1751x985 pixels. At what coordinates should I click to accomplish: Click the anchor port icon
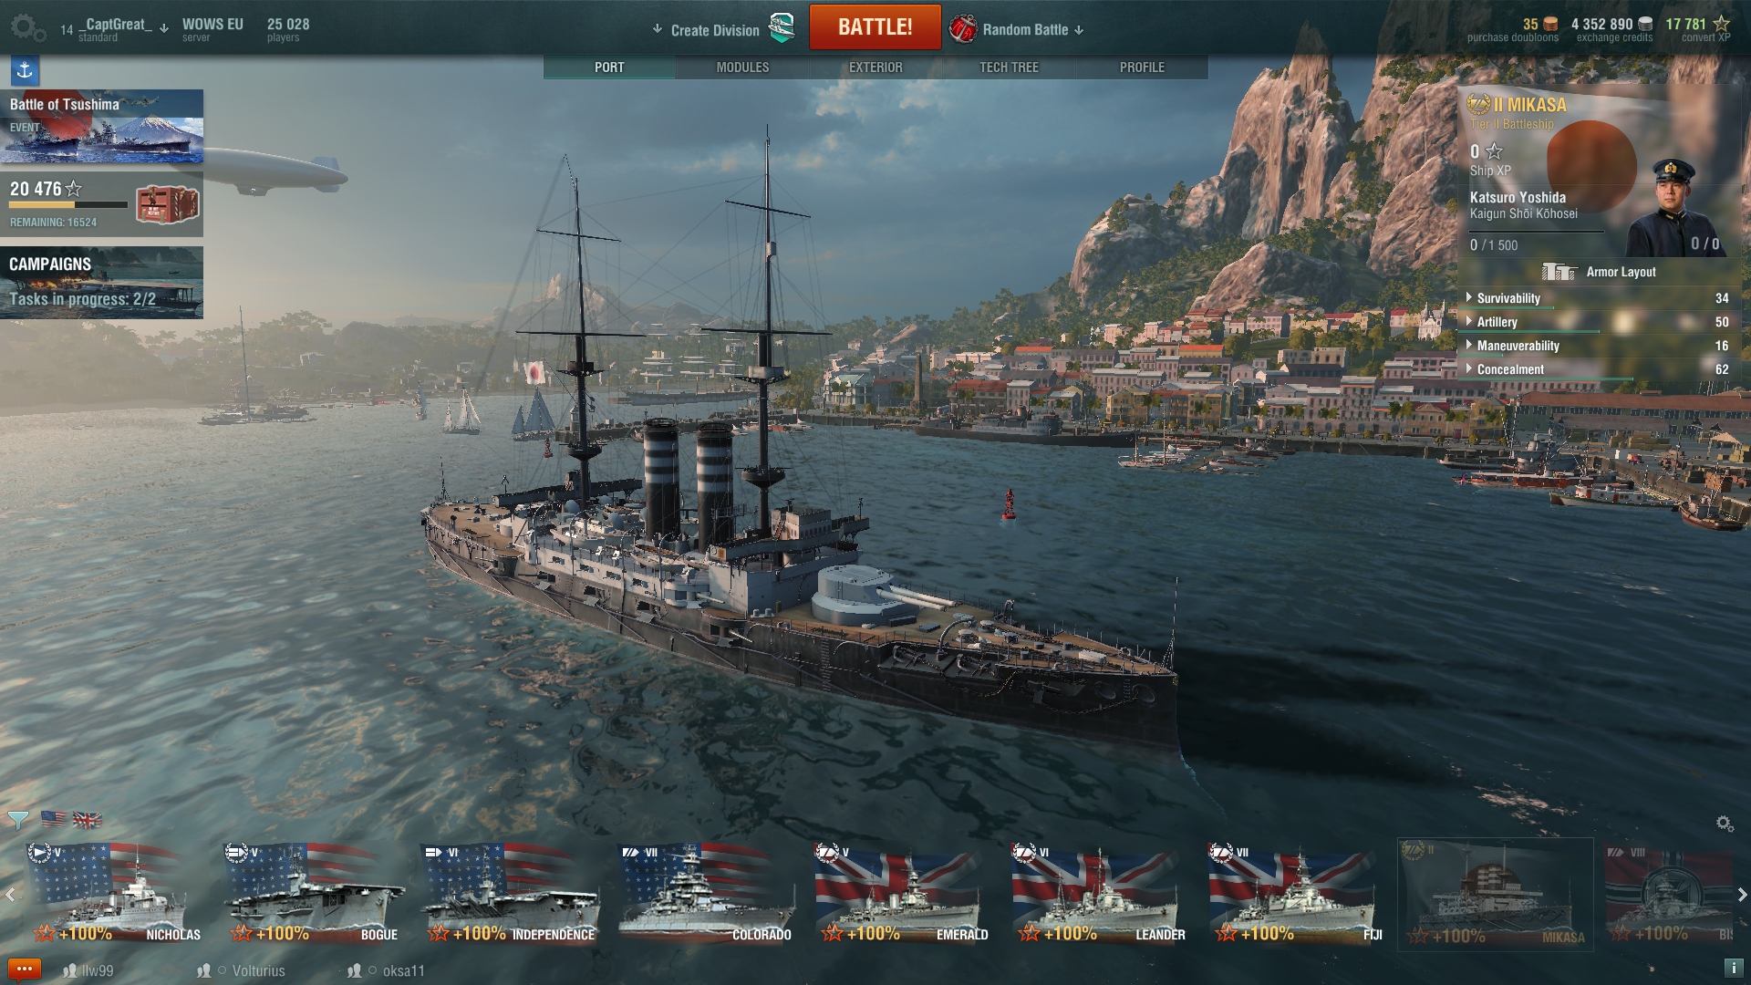[25, 70]
